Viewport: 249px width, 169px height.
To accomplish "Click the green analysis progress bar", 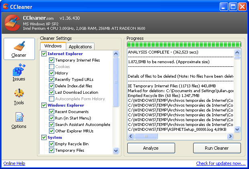I will 184,44.
